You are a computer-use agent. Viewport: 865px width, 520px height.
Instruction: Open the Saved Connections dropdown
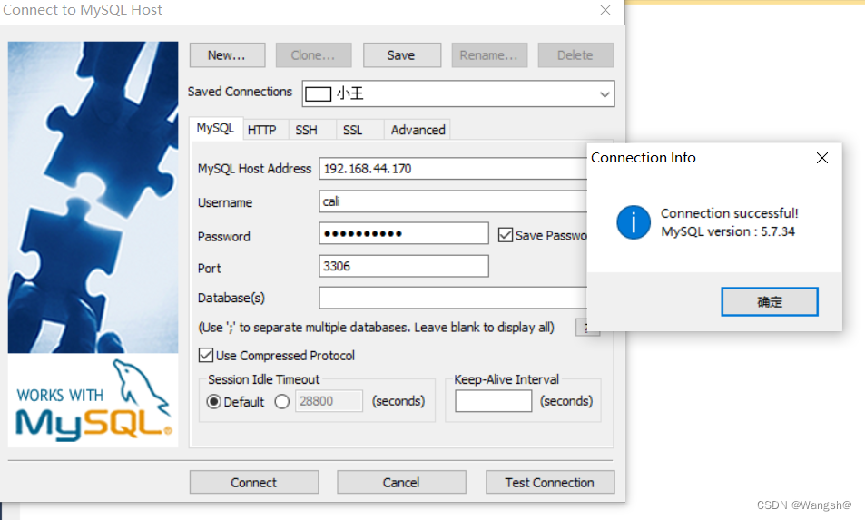(x=605, y=94)
